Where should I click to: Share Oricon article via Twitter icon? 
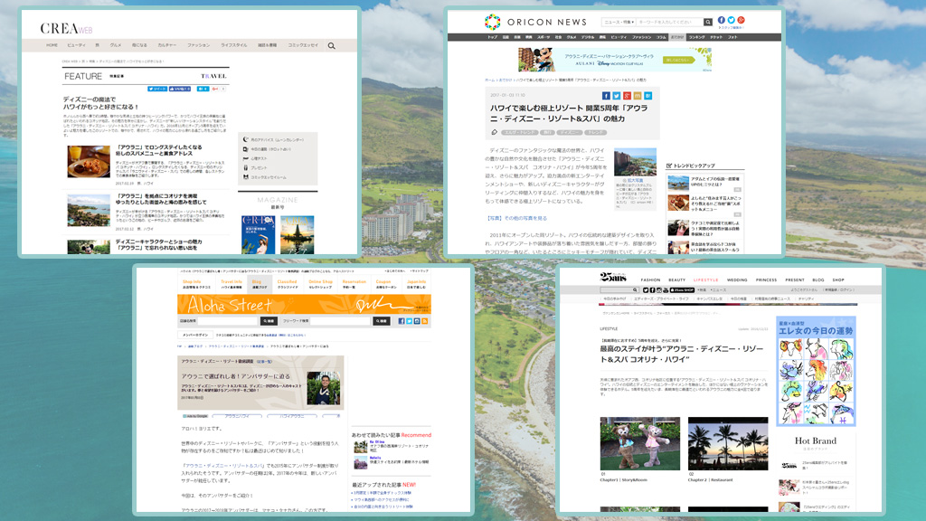pos(617,96)
